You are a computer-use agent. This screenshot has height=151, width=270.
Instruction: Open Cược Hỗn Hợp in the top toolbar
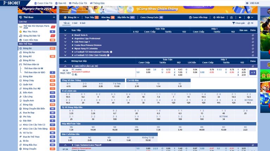click(198, 17)
